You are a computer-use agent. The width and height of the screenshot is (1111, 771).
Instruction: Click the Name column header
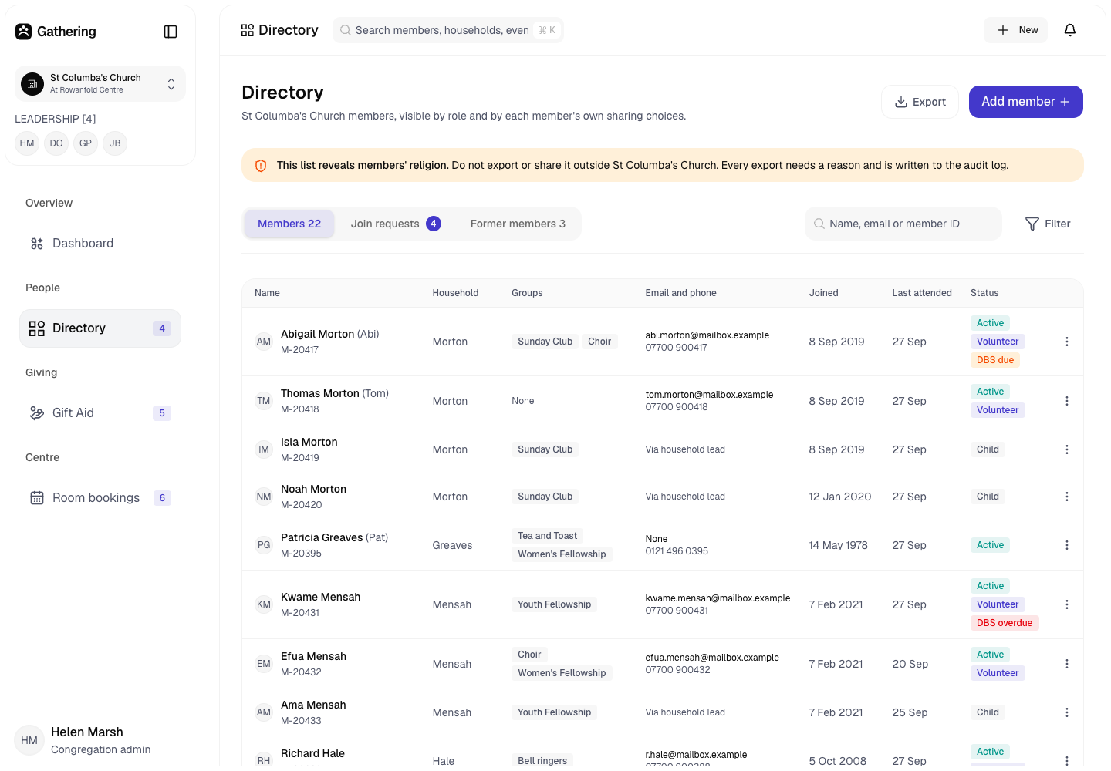[x=267, y=293]
